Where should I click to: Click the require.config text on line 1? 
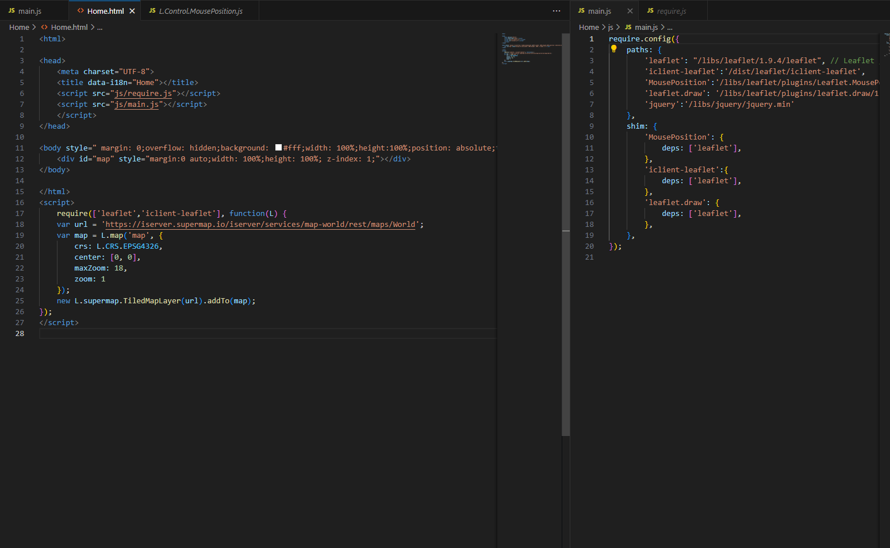coord(640,38)
